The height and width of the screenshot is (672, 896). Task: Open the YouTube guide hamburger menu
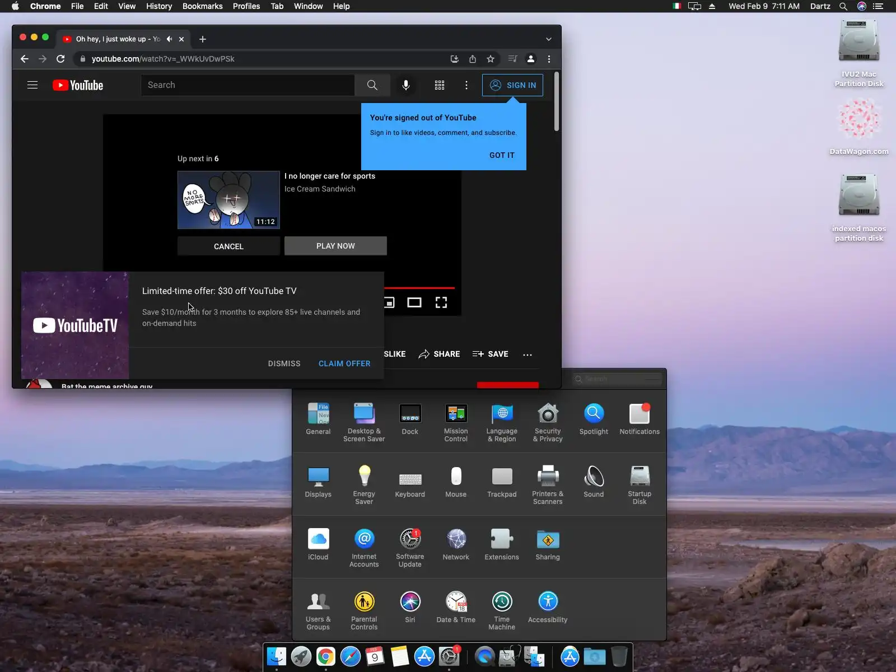click(x=32, y=85)
